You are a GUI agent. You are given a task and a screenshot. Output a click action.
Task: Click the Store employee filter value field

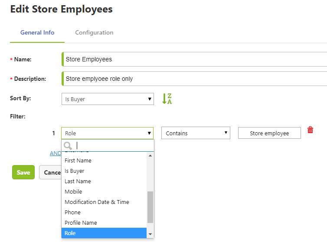[x=269, y=133]
